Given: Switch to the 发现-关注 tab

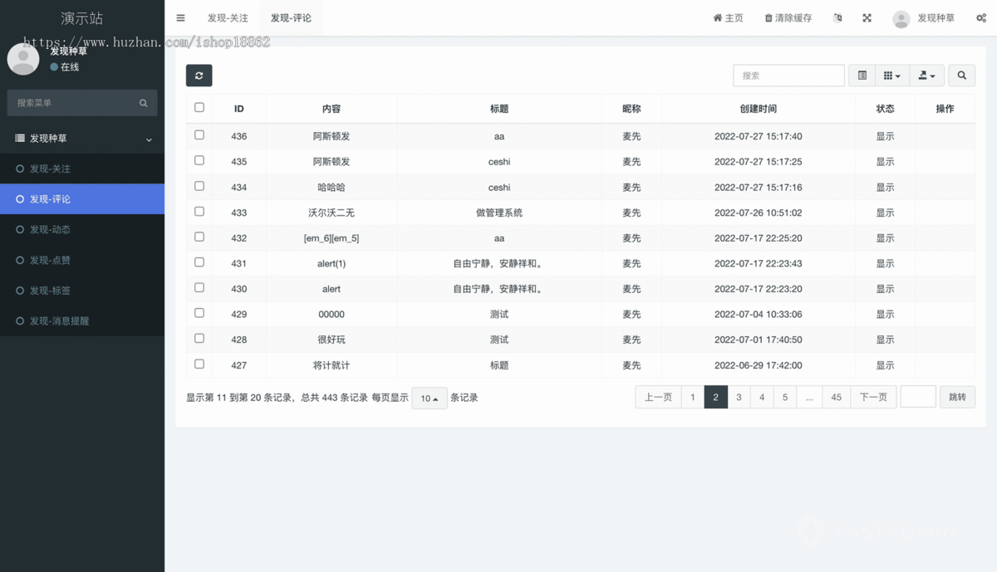Looking at the screenshot, I should (228, 17).
